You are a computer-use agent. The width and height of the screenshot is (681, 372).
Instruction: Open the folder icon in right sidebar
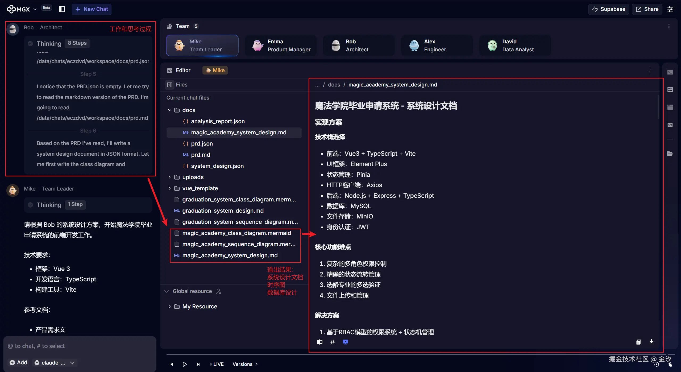click(x=670, y=154)
